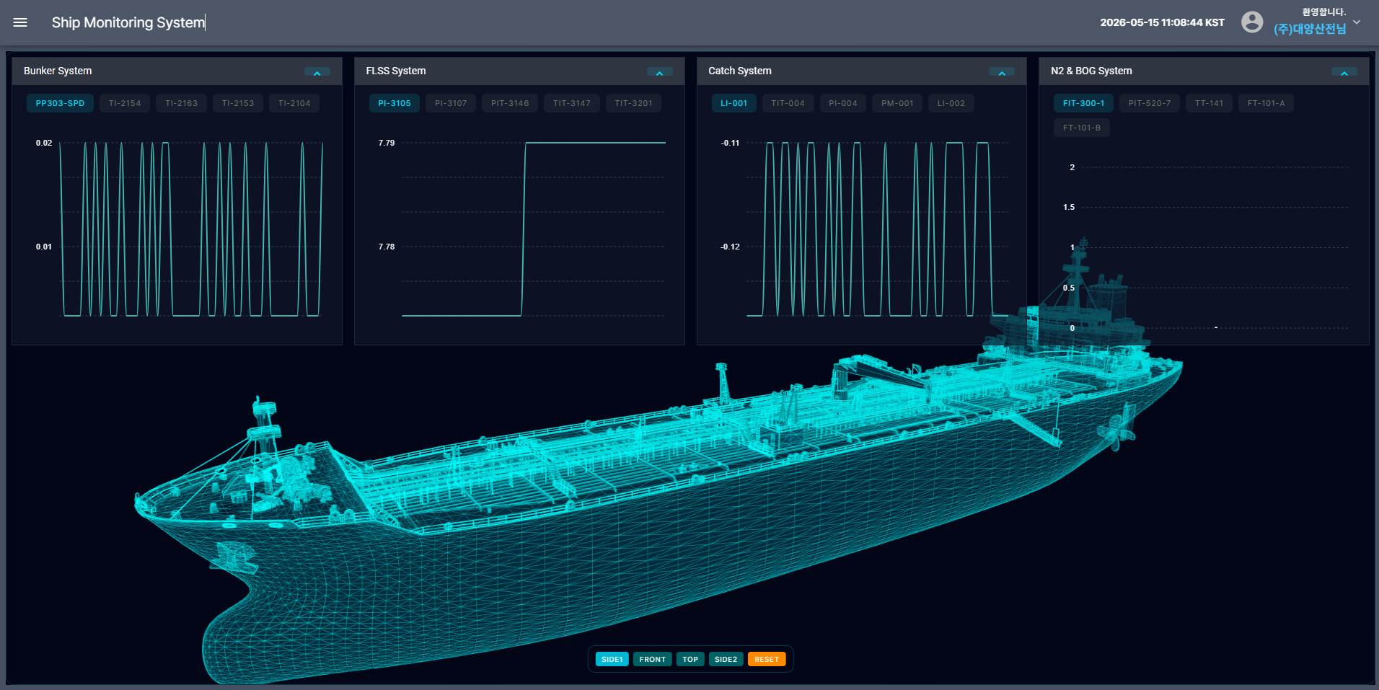Open the TIT-3201 sensor tab

[x=633, y=103]
